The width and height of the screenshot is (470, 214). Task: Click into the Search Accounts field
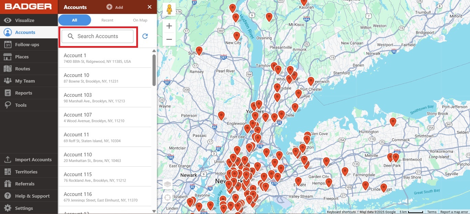coord(97,36)
